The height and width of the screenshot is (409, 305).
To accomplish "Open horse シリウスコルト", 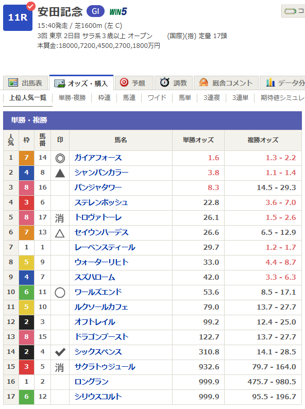I will coord(98,397).
